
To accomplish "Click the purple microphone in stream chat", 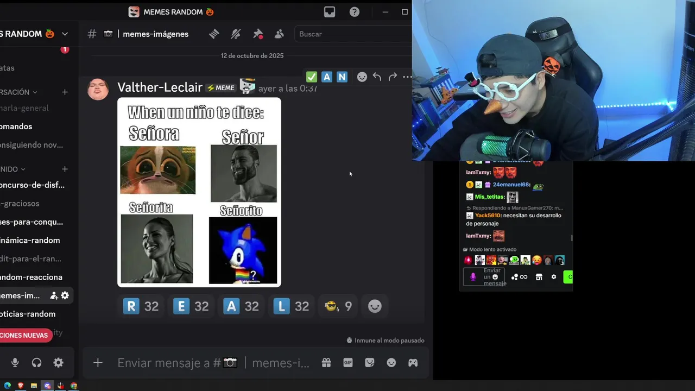I will (473, 277).
